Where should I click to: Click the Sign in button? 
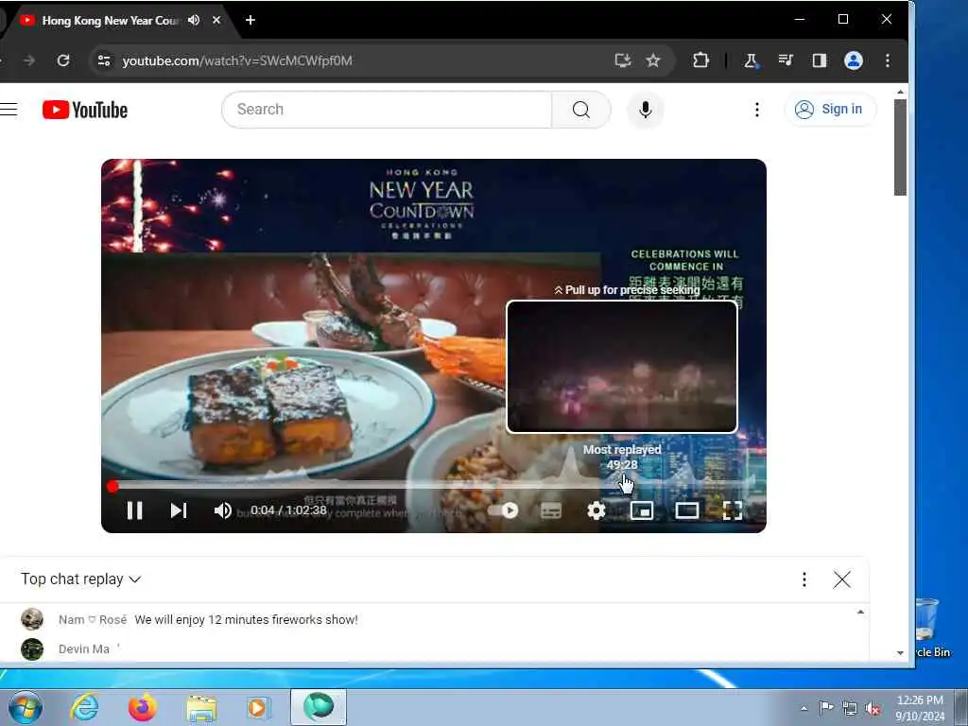829,110
